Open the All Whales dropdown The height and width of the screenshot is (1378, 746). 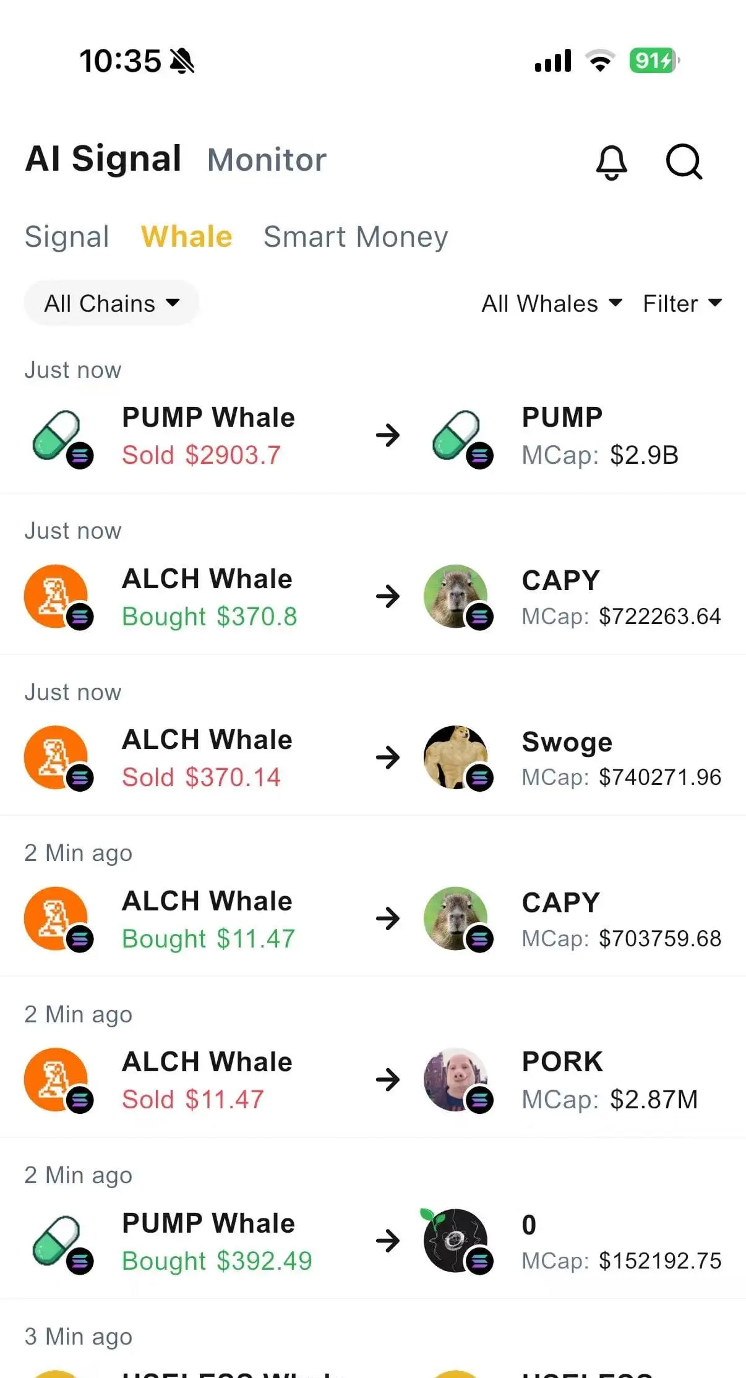coord(552,304)
